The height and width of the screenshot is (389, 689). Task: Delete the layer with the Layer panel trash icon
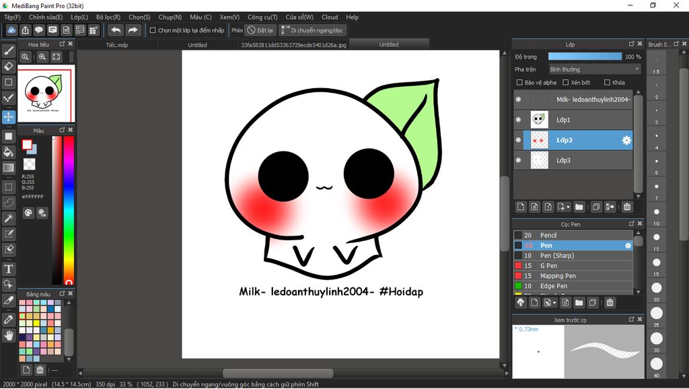click(627, 207)
